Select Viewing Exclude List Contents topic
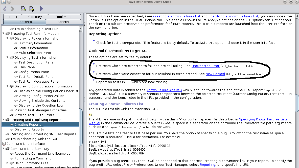The width and height of the screenshot is (299, 168). [42, 100]
